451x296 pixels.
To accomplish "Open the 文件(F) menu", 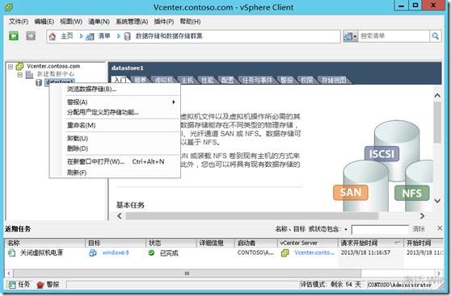I will (19, 22).
